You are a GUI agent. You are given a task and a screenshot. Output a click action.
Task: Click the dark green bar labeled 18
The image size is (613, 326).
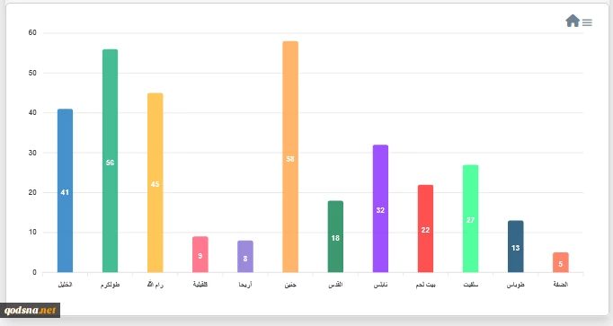335,236
